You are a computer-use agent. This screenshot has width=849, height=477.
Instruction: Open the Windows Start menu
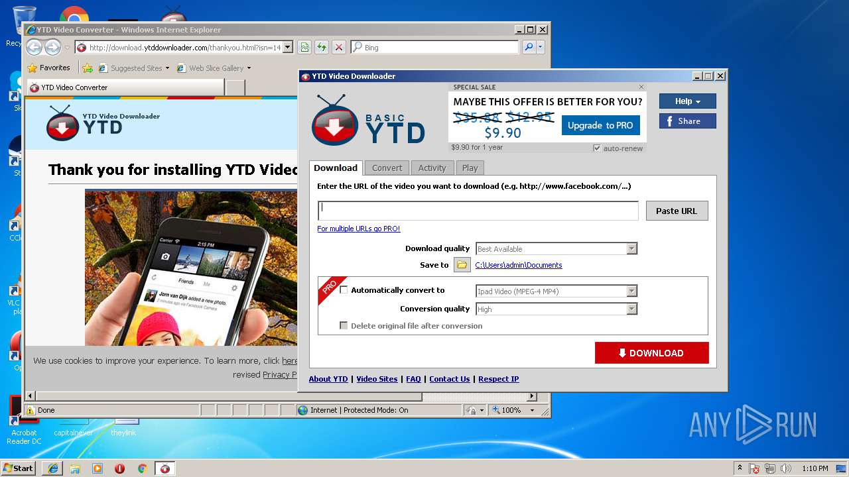(18, 468)
